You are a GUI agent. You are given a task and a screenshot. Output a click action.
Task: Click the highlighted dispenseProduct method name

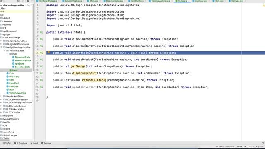tap(84, 73)
